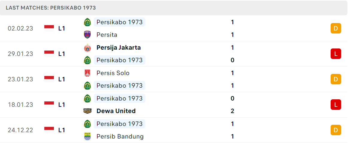The width and height of the screenshot is (348, 143).
Task: Select the 18.01.23 match date
Action: [20, 105]
